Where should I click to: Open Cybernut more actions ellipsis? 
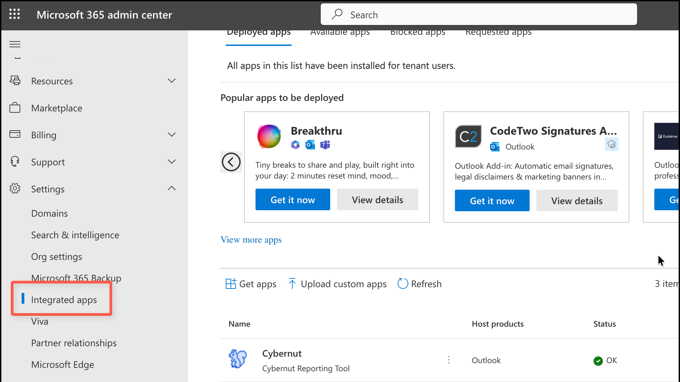tap(449, 360)
